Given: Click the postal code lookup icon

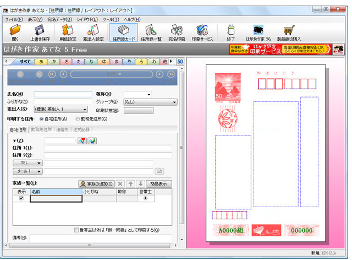Looking at the screenshot, I should coord(82,141).
